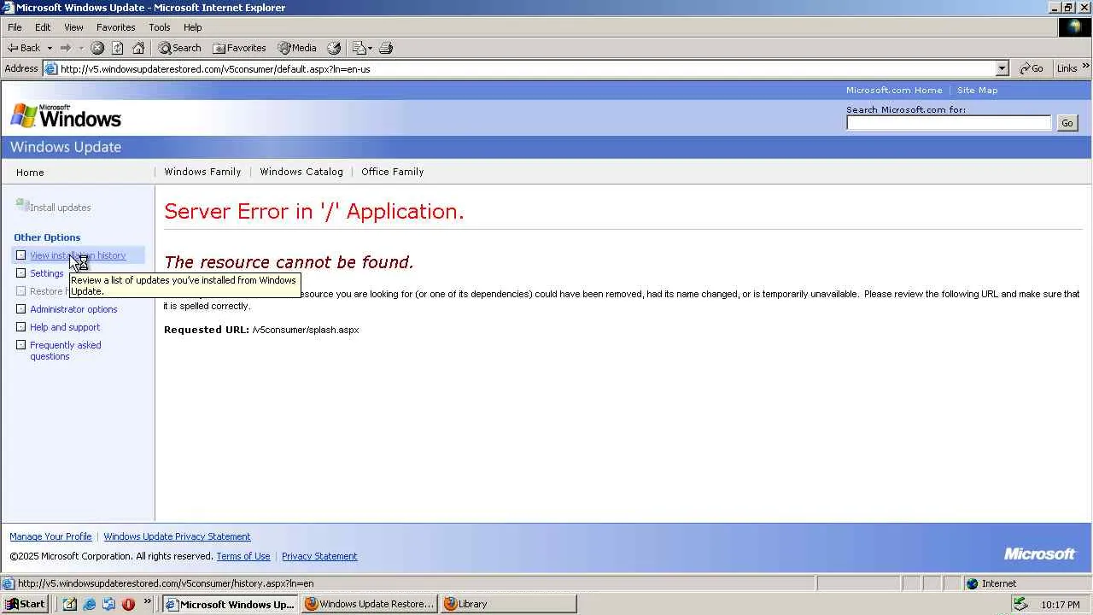The height and width of the screenshot is (615, 1093).
Task: Open the Windows Update Privacy Statement link
Action: [x=177, y=536]
